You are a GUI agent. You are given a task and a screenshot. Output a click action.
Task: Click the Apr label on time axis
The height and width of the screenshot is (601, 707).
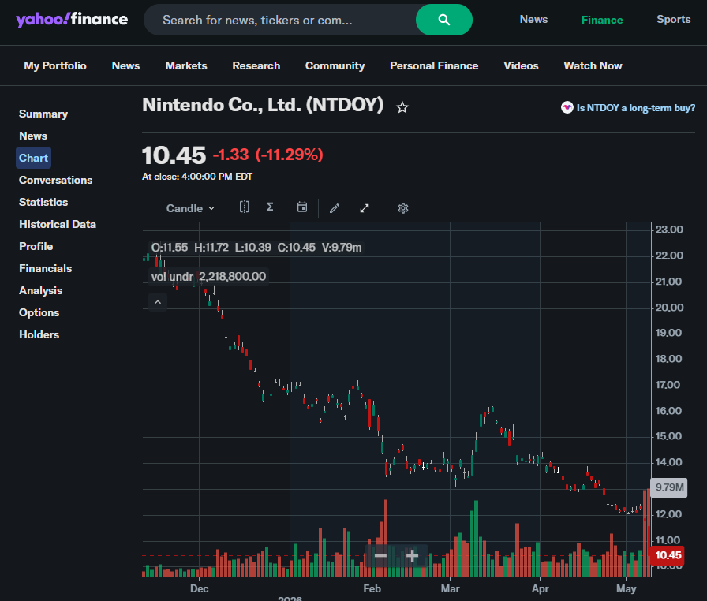tap(541, 589)
